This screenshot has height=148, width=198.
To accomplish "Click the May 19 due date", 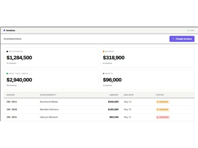I will coord(128,109).
